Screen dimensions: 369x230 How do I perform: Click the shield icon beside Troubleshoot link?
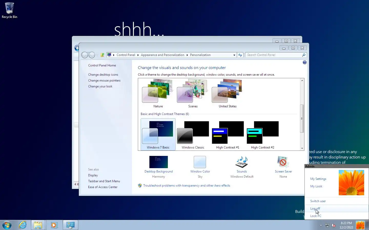140,186
